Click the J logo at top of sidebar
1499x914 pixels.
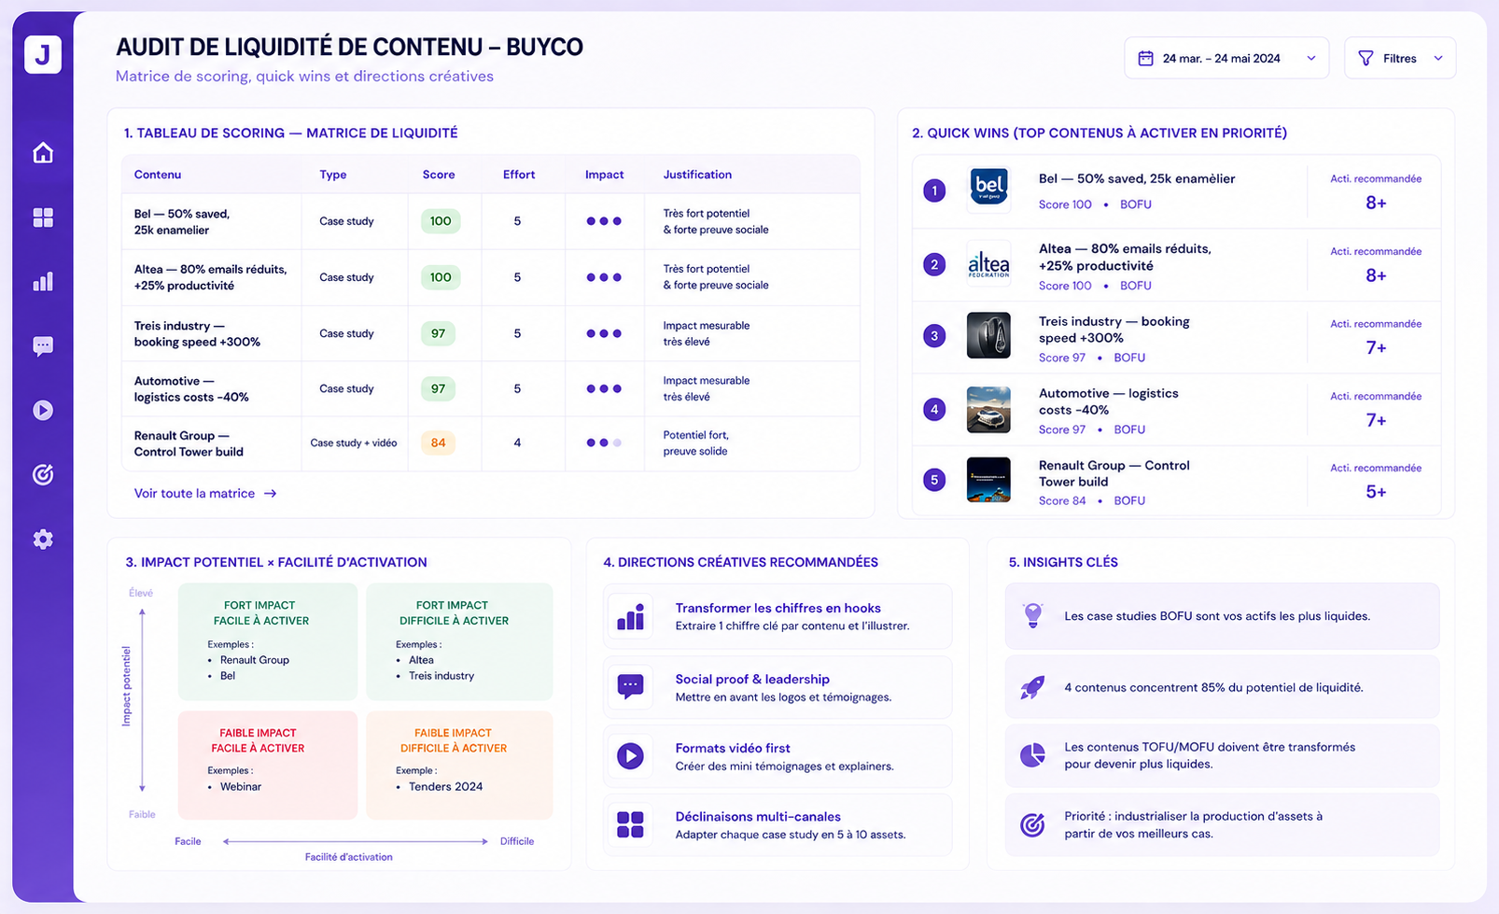click(x=43, y=54)
